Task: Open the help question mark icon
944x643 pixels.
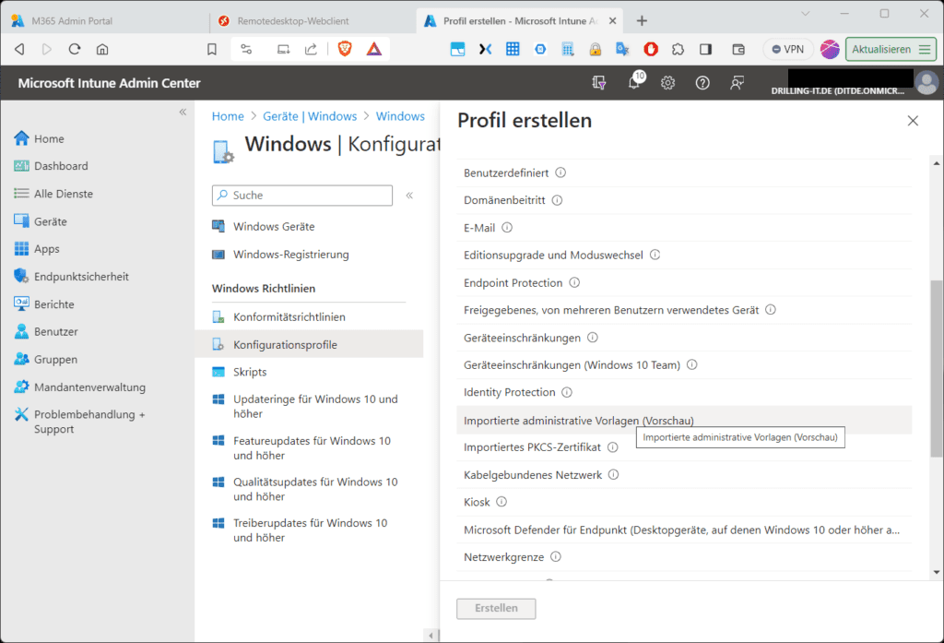Action: tap(702, 82)
